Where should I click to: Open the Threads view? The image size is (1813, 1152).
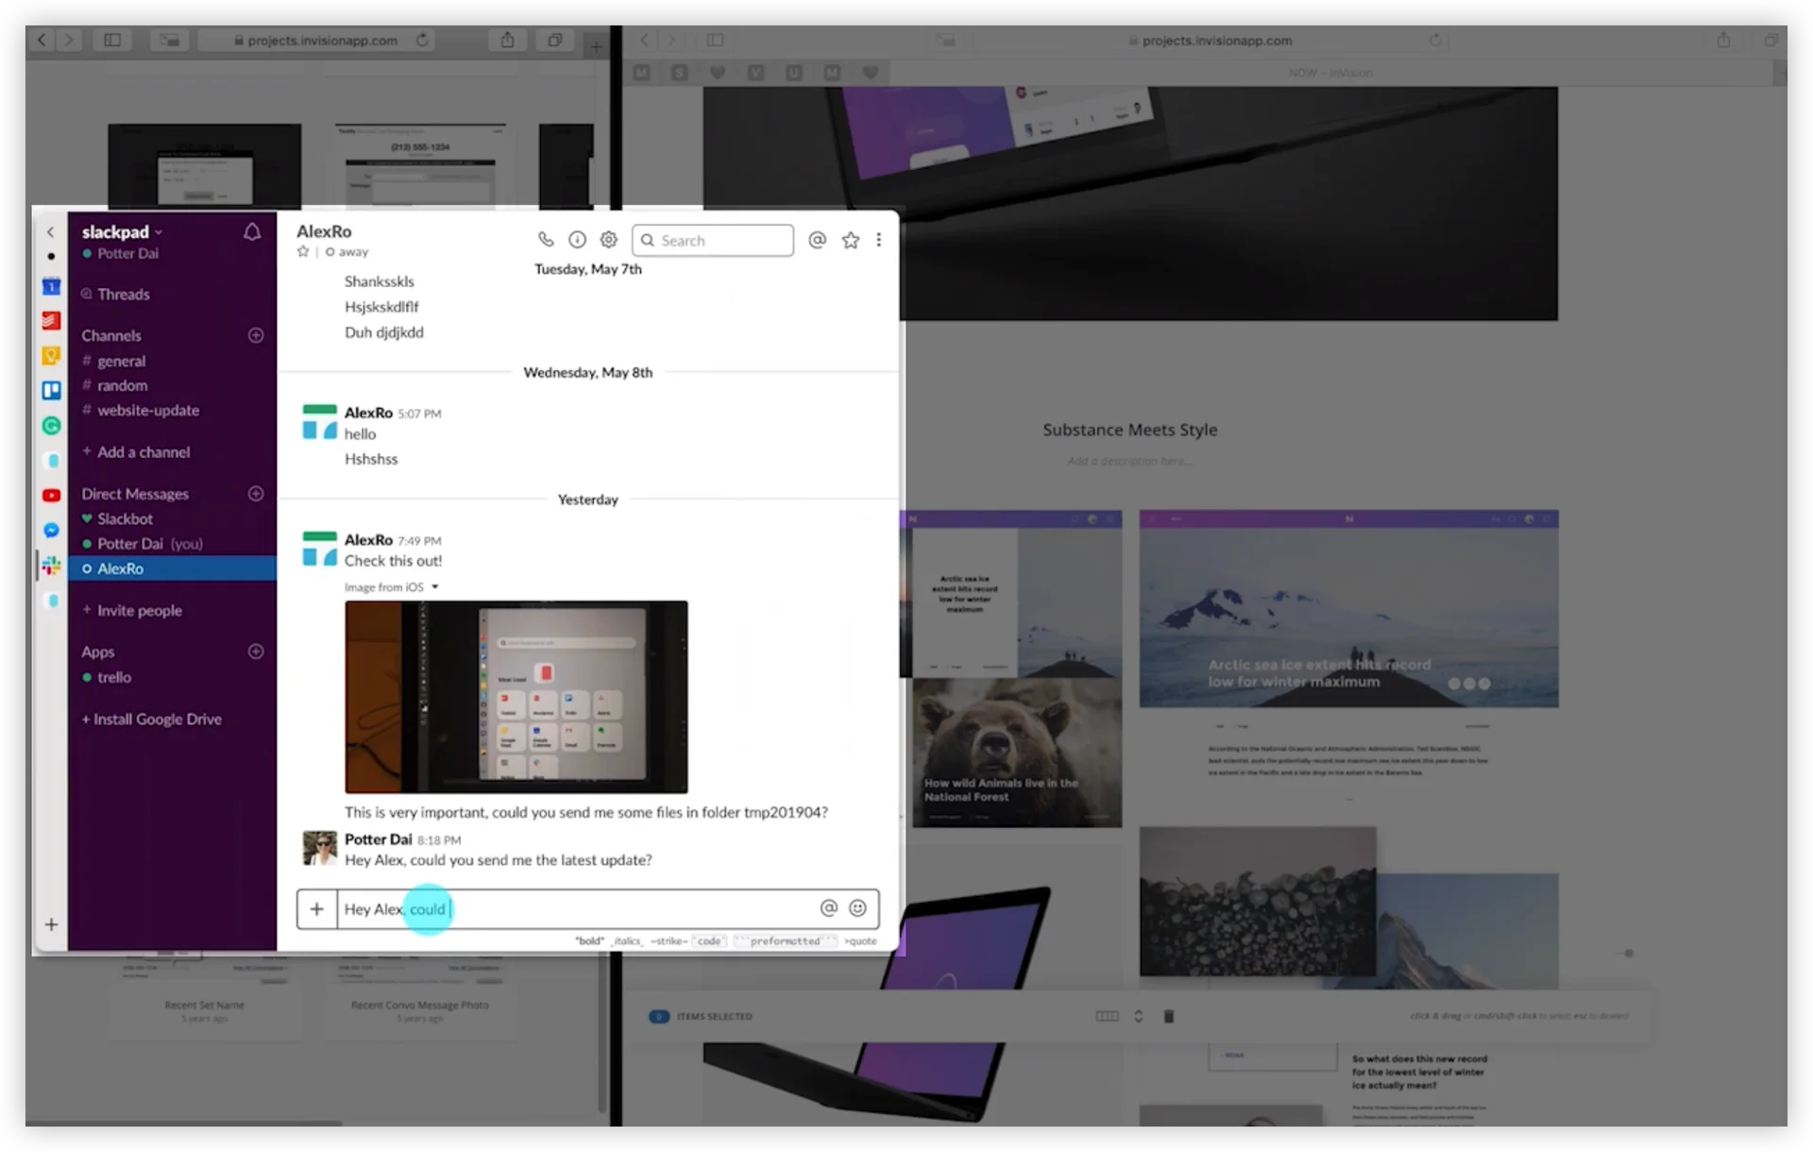tap(123, 295)
